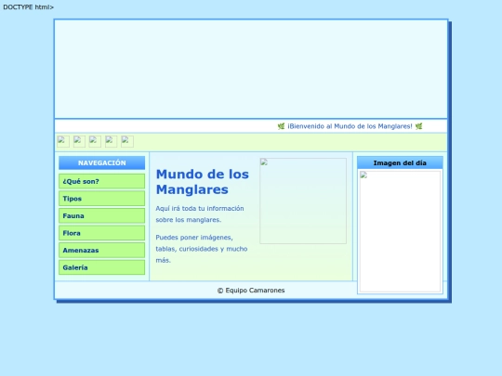Click the fourth broken image icon in toolbar

112,141
